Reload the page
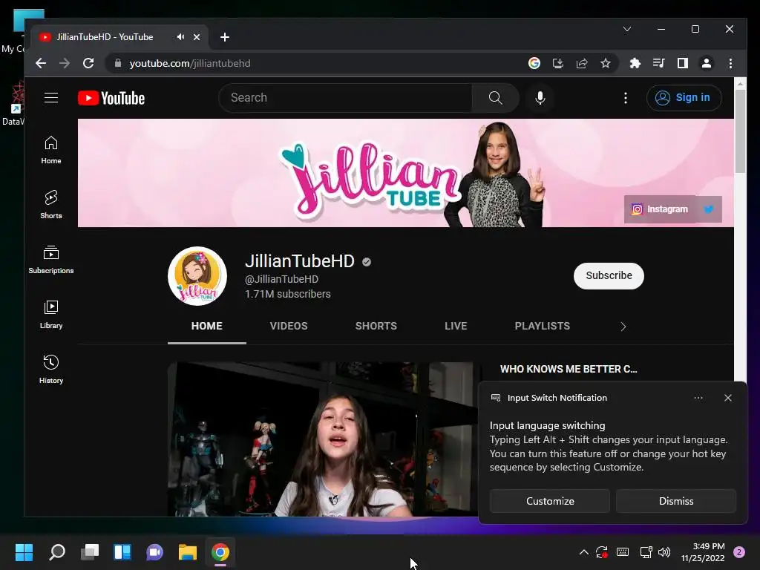 point(88,63)
